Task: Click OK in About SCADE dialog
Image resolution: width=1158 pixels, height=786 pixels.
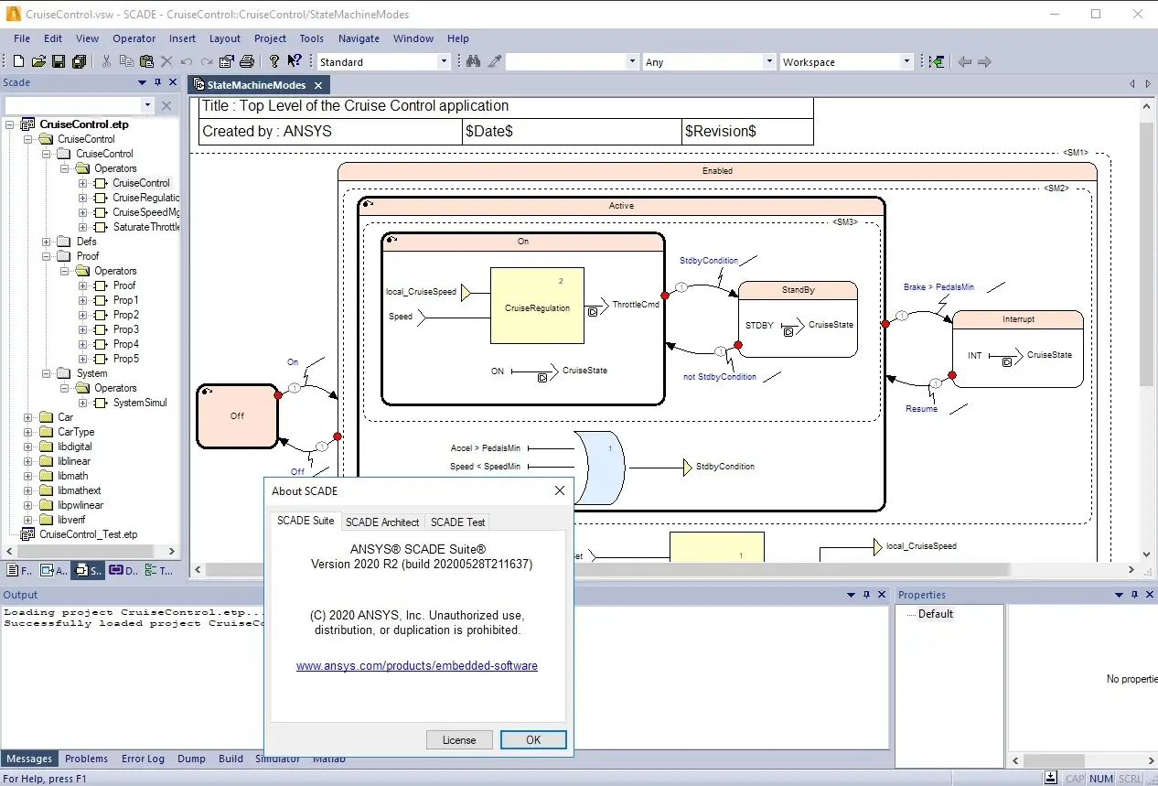Action: (x=533, y=740)
